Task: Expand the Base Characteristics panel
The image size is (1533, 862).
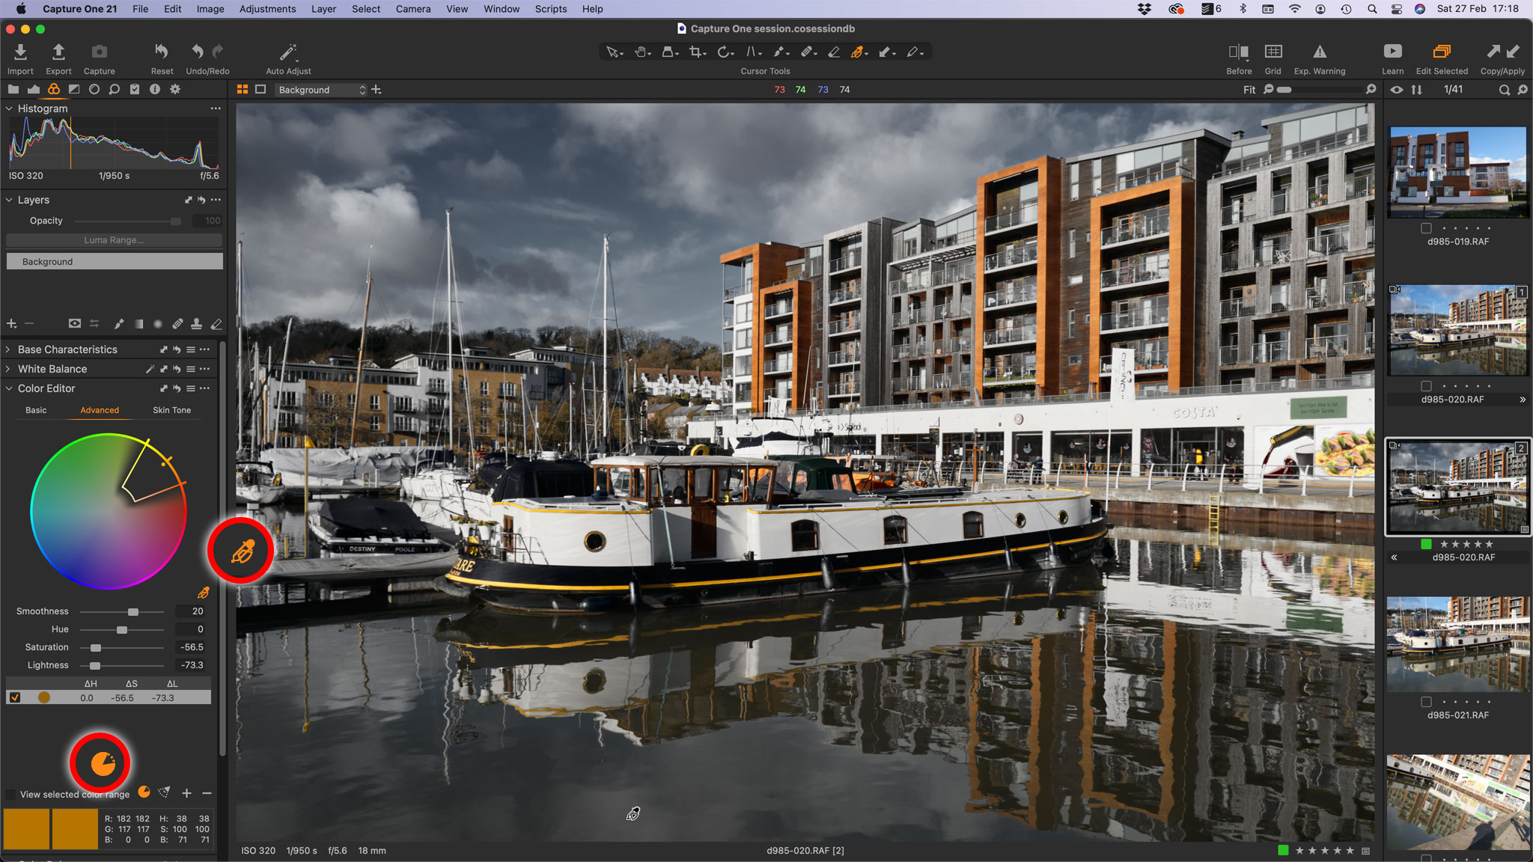Action: [8, 349]
